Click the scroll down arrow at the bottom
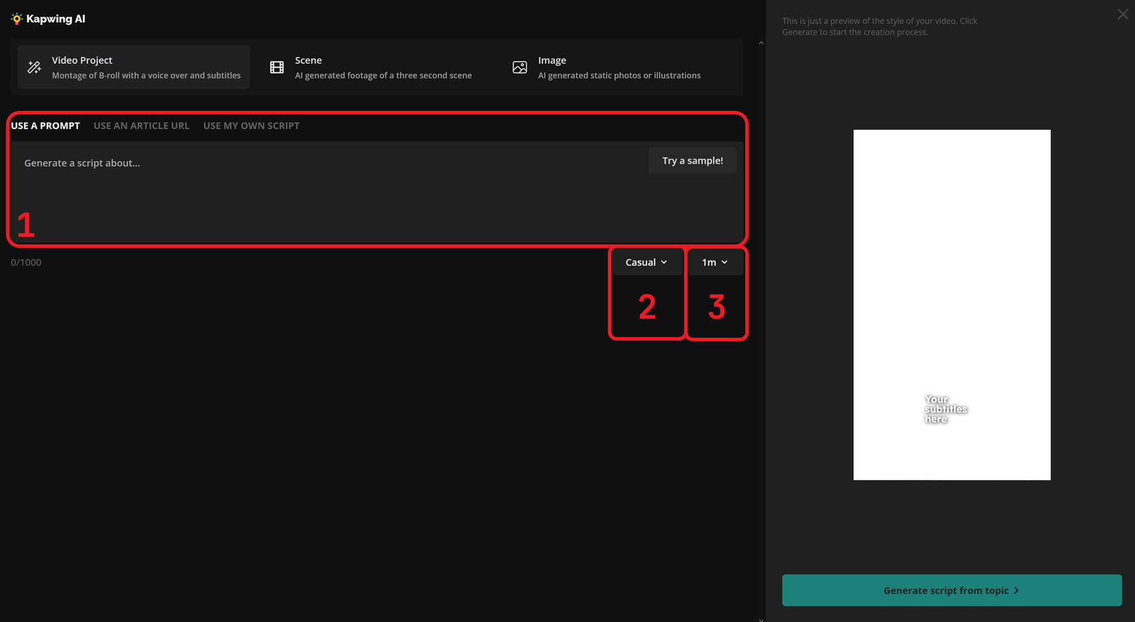This screenshot has width=1135, height=622. 761,619
